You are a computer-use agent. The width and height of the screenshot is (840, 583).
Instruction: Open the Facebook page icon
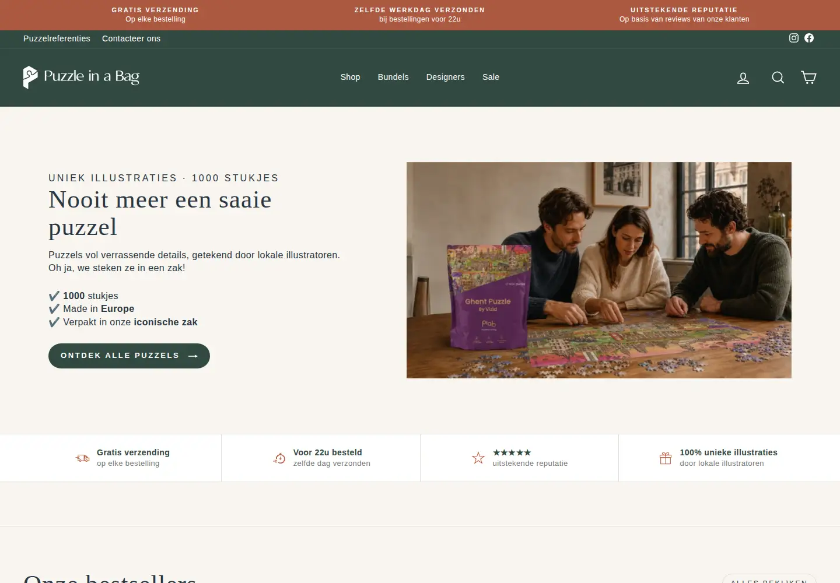pyautogui.click(x=809, y=38)
